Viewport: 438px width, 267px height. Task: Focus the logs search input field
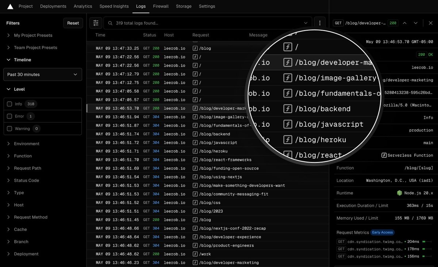coord(208,23)
